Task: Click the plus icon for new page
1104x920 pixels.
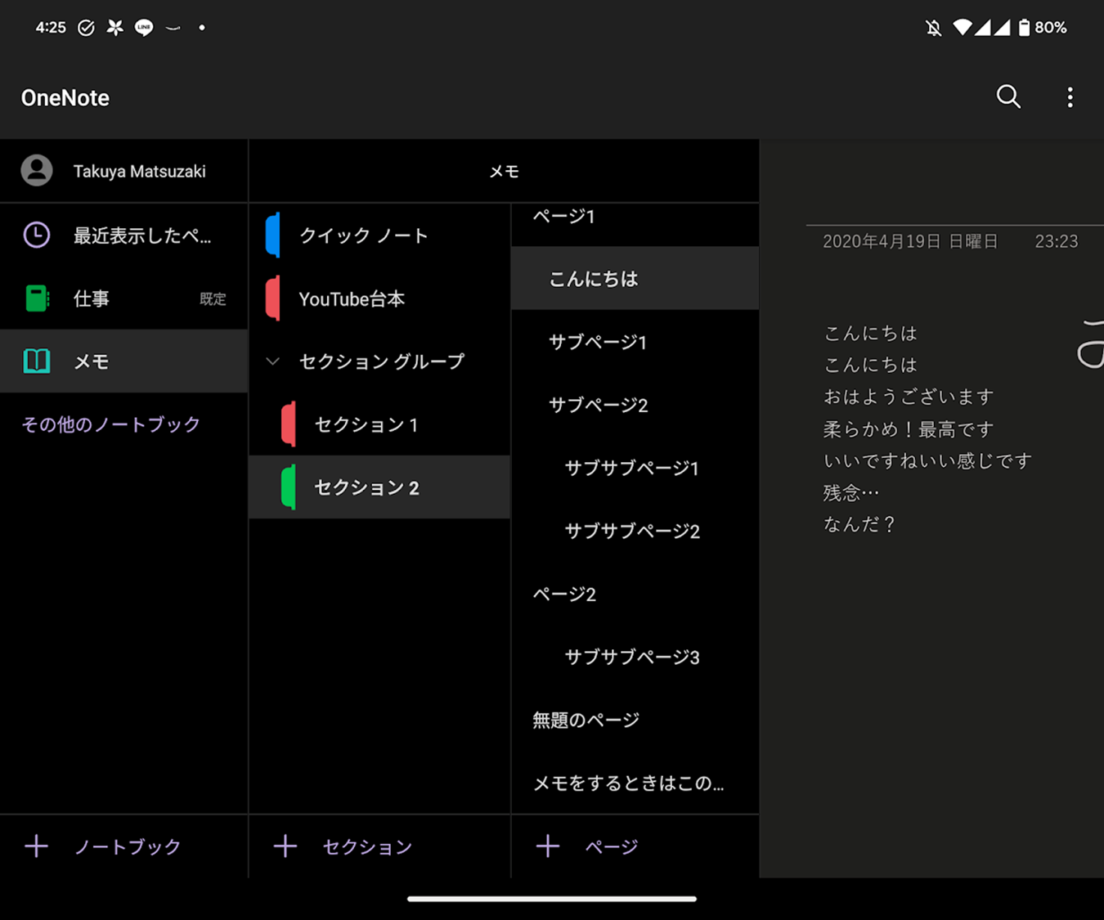Action: 548,846
